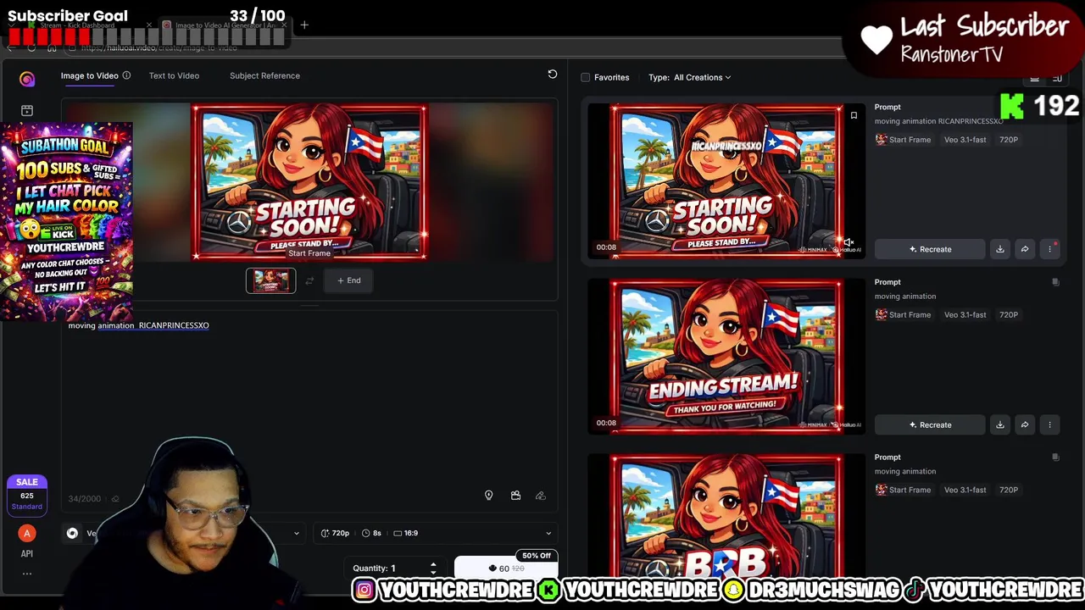Click the 34/2000 character counter
This screenshot has width=1085, height=610.
84,499
